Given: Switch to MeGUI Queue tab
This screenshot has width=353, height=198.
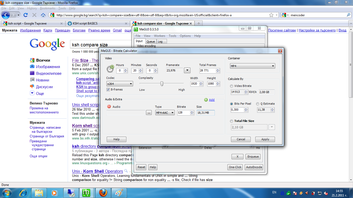Looking at the screenshot, I should (151, 42).
